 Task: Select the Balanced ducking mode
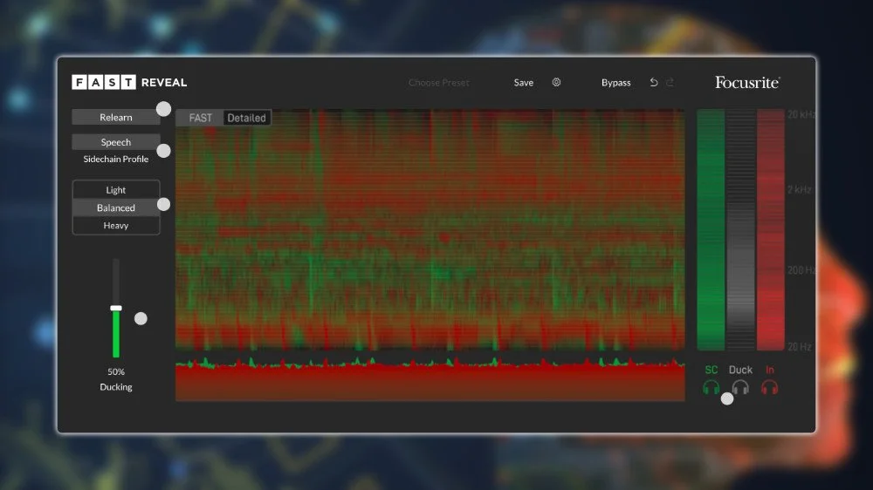pos(116,208)
